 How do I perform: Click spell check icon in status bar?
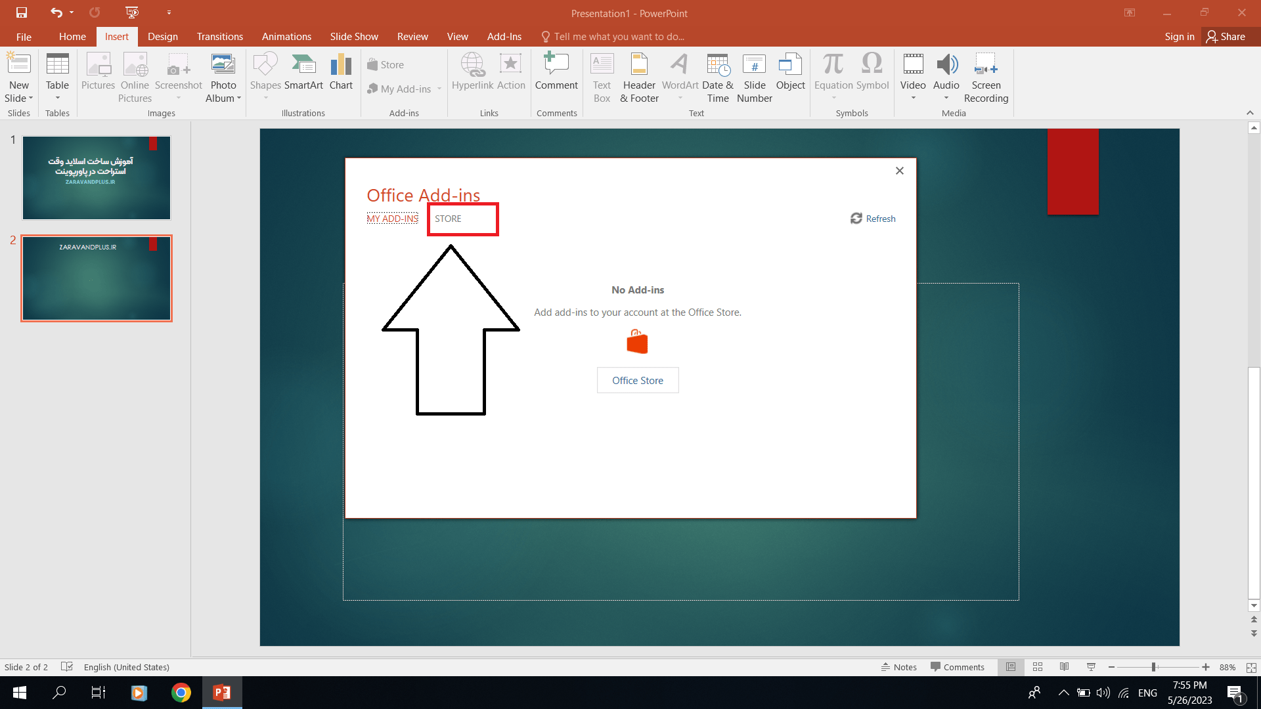tap(67, 666)
